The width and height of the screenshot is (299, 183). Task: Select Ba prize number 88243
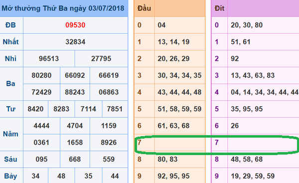tap(75, 92)
